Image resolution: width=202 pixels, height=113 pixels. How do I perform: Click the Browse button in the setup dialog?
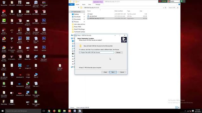119,52
